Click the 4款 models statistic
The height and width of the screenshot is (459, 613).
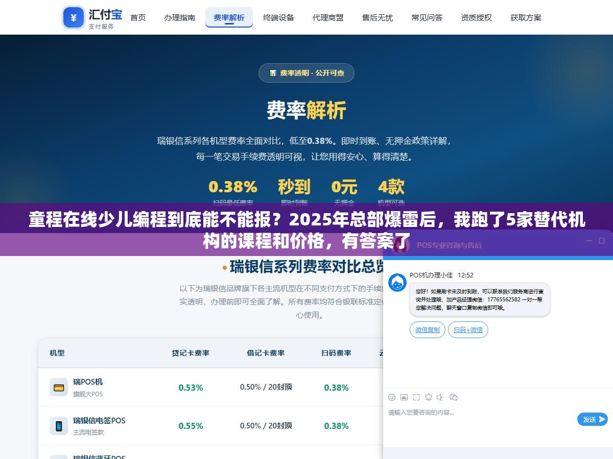tap(391, 187)
